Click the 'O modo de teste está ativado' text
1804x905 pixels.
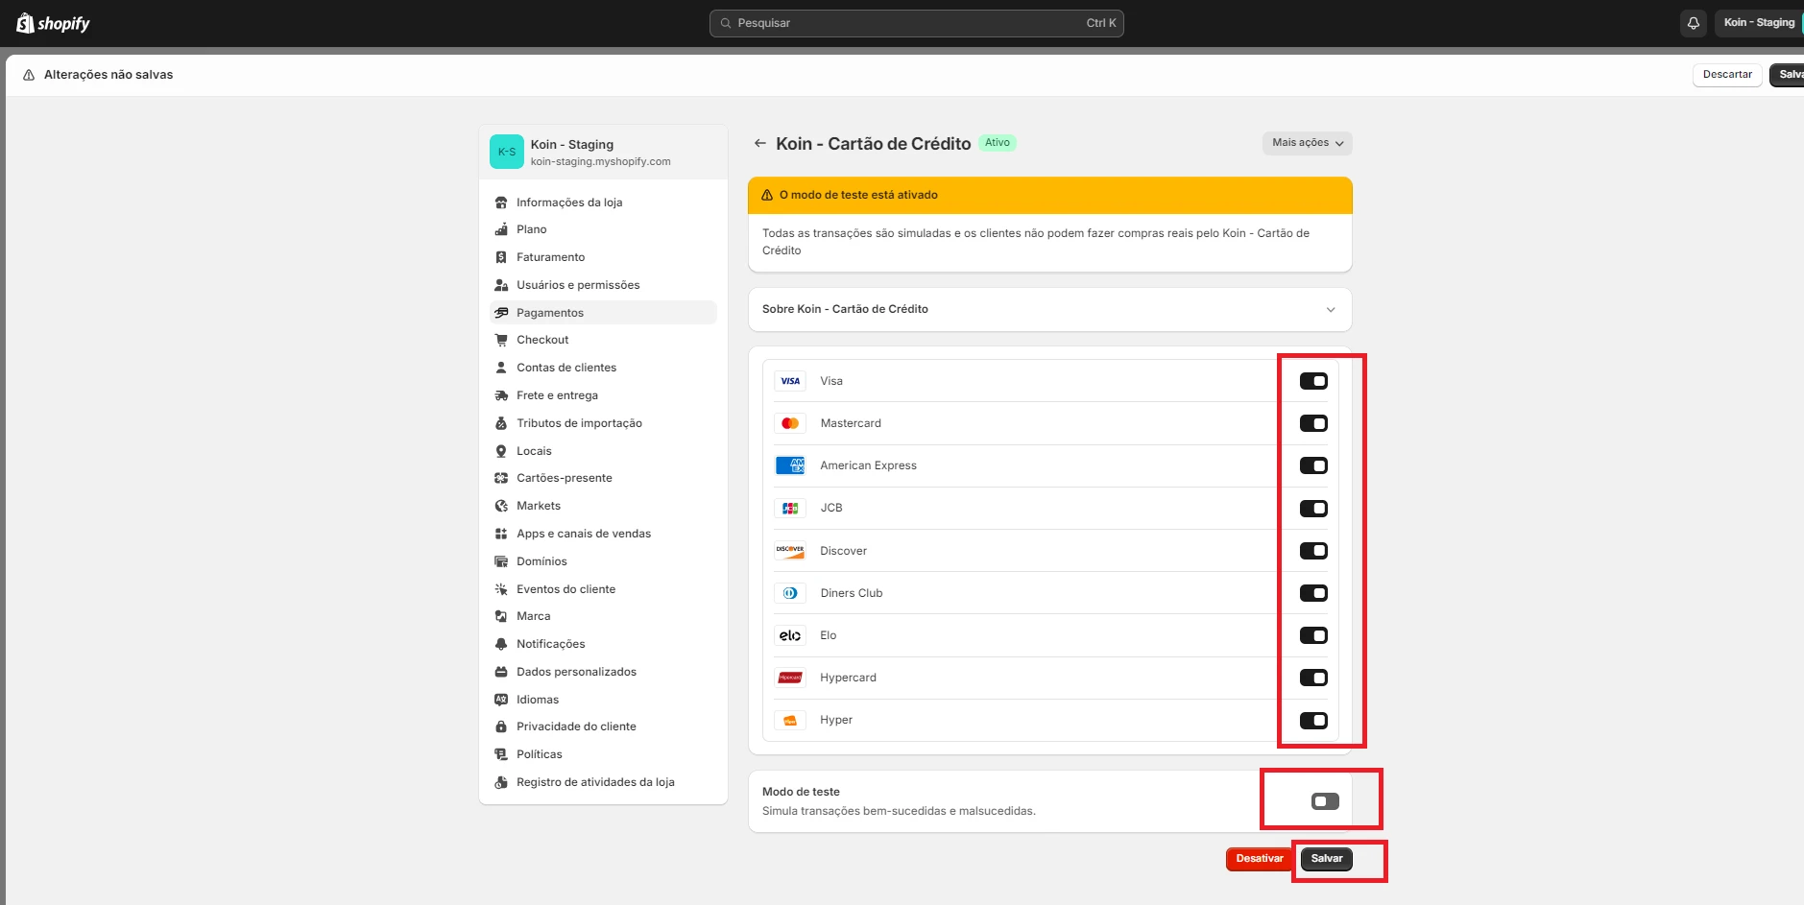click(858, 195)
